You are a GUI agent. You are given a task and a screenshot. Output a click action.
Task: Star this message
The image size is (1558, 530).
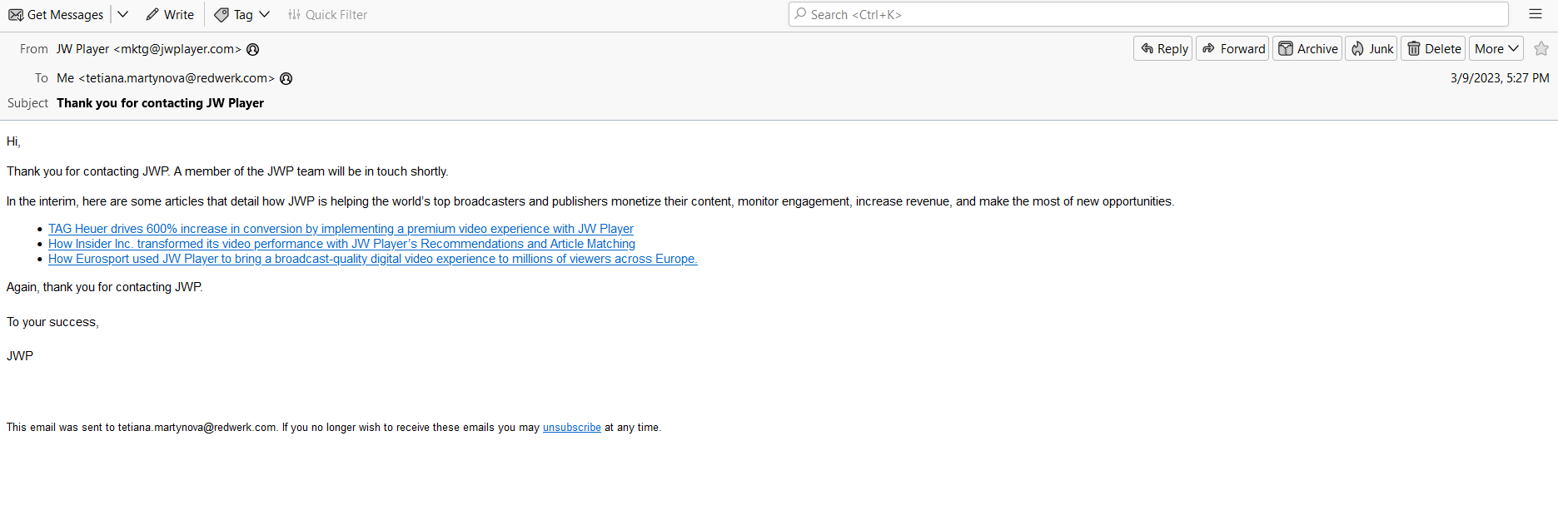(1541, 49)
